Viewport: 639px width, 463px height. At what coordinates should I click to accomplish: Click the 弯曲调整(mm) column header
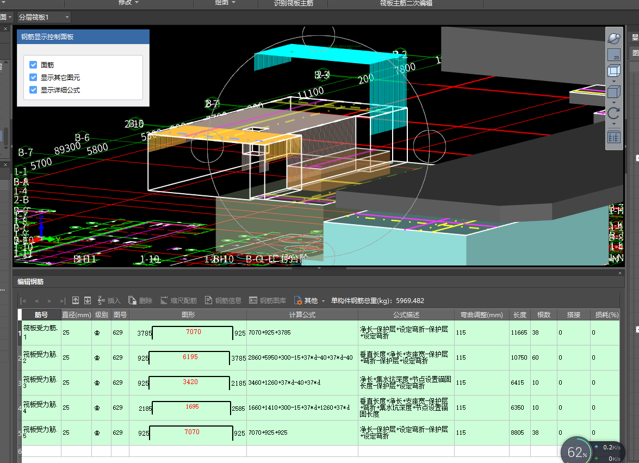tap(482, 314)
